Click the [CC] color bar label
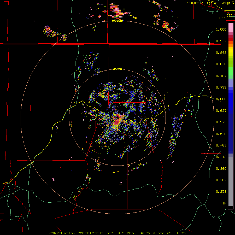Image resolution: width=235 pixels, height=235 pixels. (223, 18)
